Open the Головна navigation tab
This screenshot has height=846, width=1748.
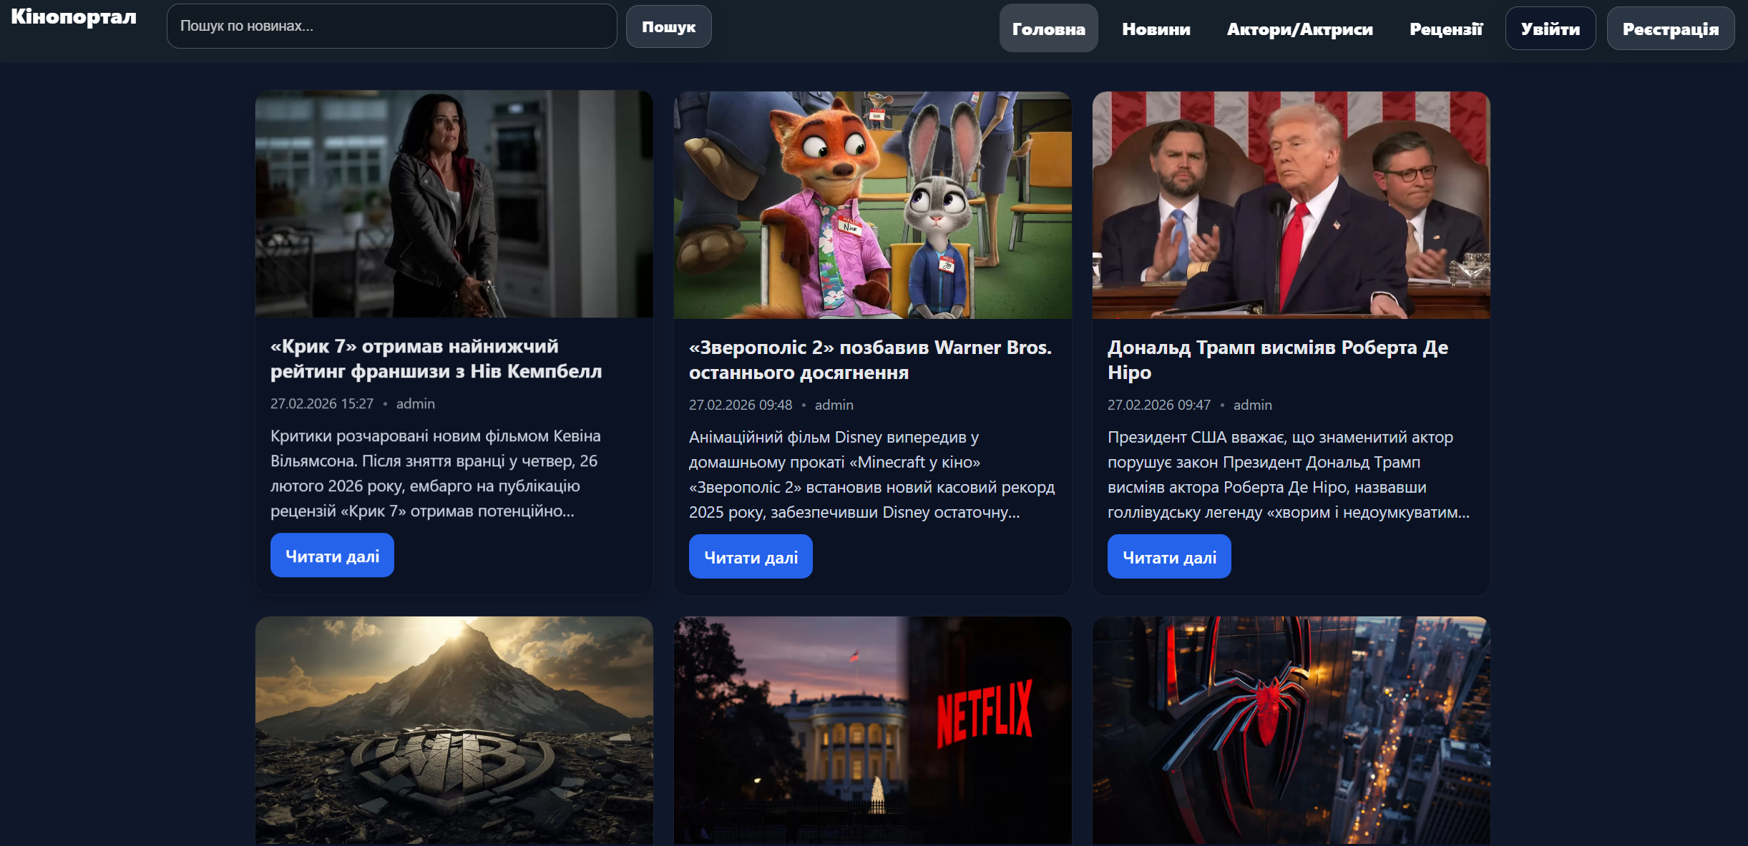click(1048, 29)
